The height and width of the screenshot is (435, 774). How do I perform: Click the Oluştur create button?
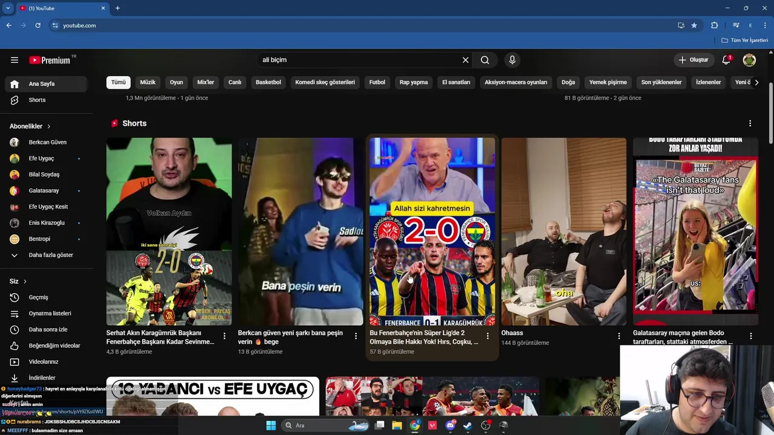pyautogui.click(x=693, y=60)
